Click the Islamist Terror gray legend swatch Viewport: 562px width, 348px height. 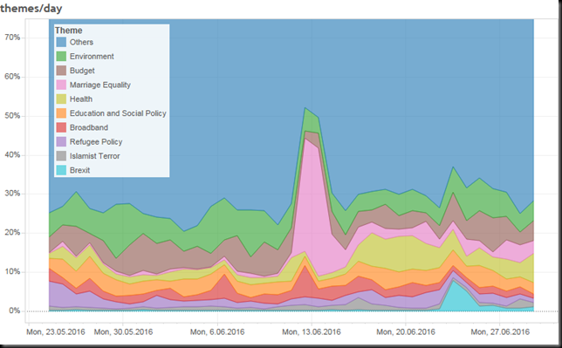pyautogui.click(x=61, y=156)
